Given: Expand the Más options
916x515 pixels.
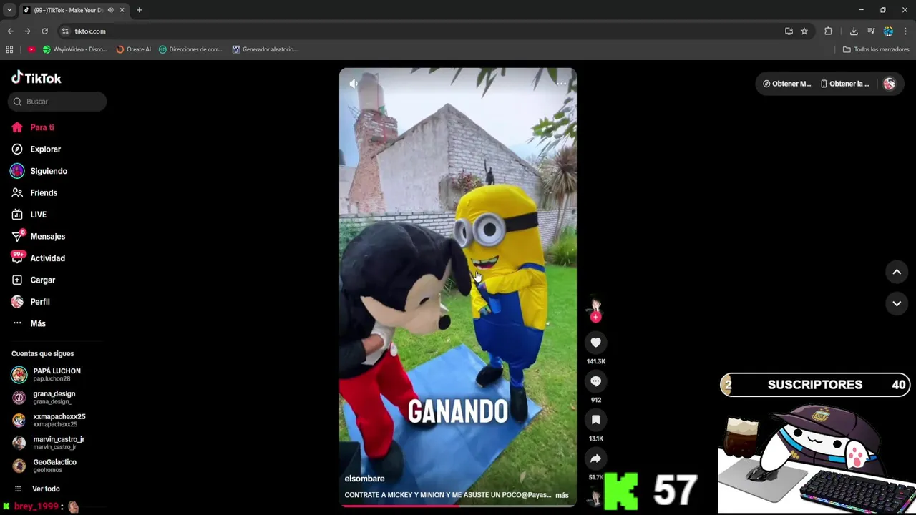Looking at the screenshot, I should 29,323.
